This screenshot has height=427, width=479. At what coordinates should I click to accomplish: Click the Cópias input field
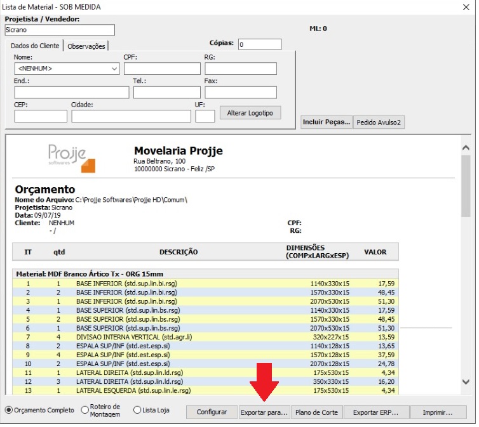[259, 44]
